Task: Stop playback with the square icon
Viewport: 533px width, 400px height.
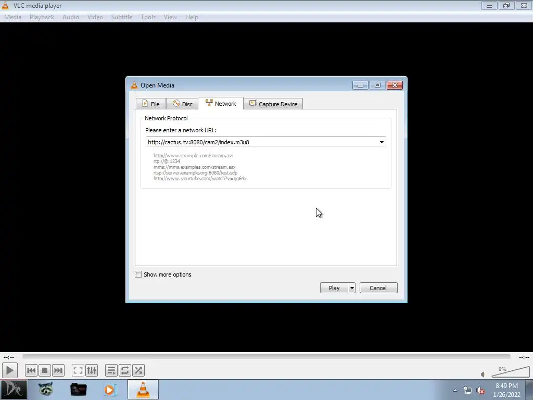Action: click(45, 370)
